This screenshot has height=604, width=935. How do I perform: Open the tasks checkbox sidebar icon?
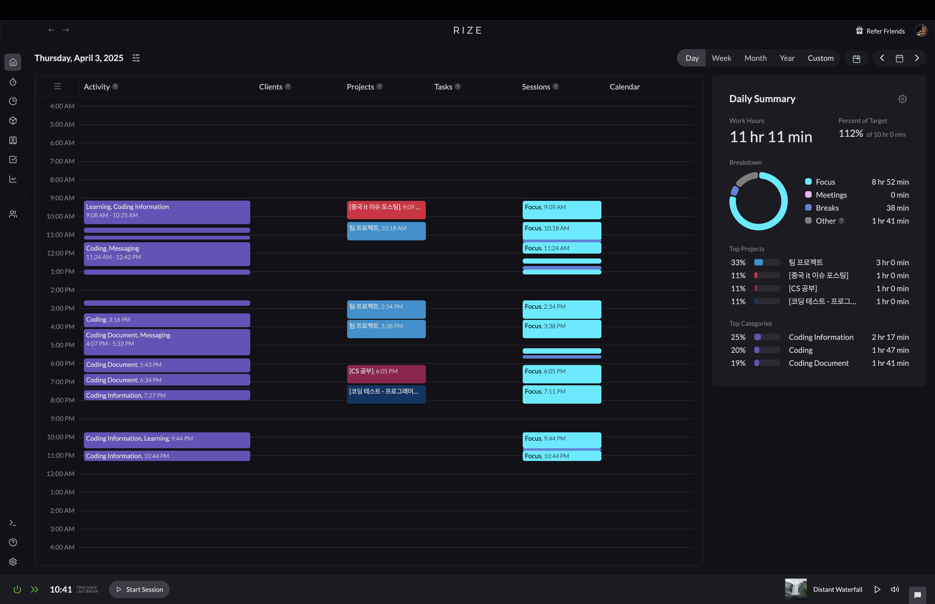coord(13,160)
